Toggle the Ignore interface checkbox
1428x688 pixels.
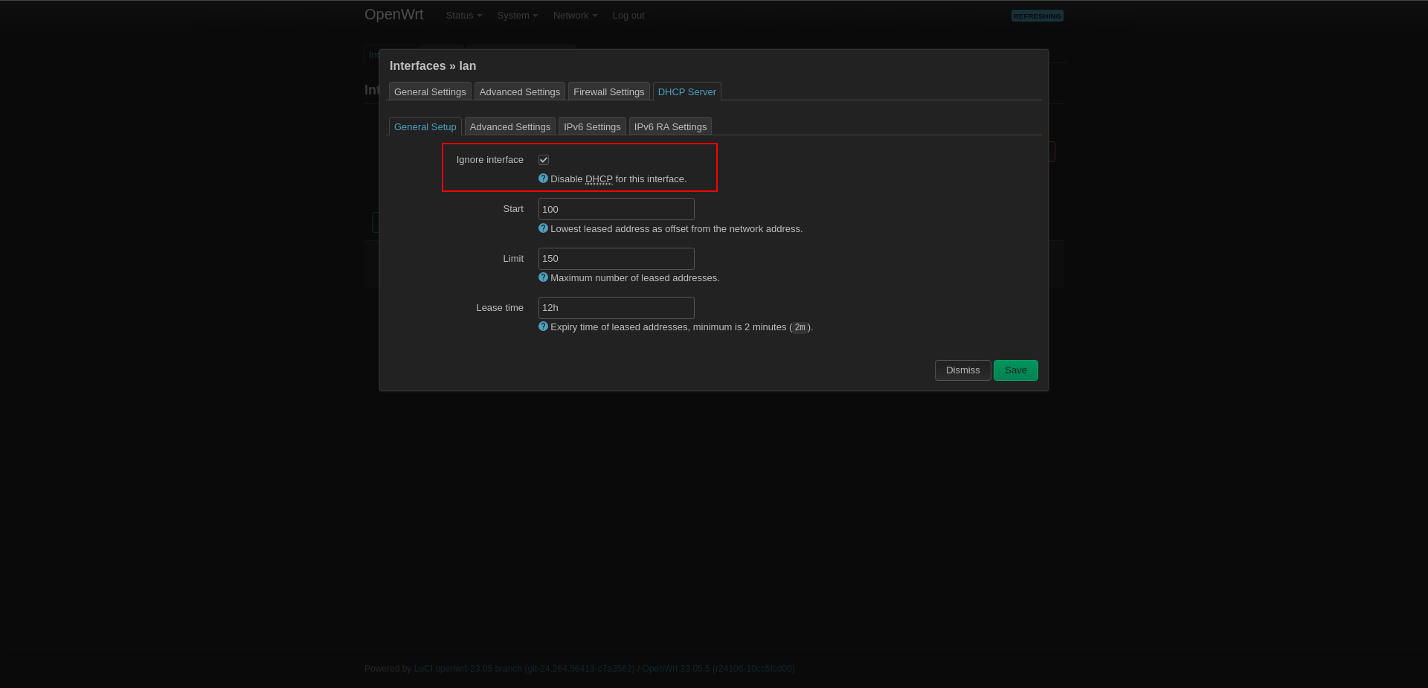pyautogui.click(x=544, y=160)
